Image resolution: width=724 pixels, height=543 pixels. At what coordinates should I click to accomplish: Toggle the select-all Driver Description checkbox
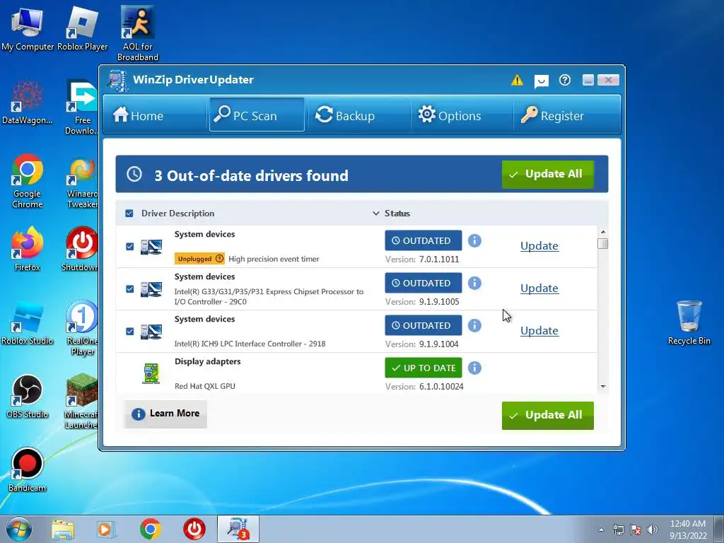click(129, 214)
